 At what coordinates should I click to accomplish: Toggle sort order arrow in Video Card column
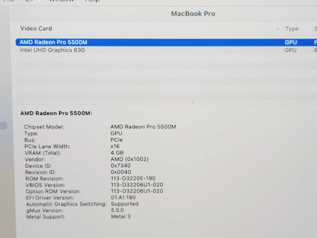coord(278,29)
